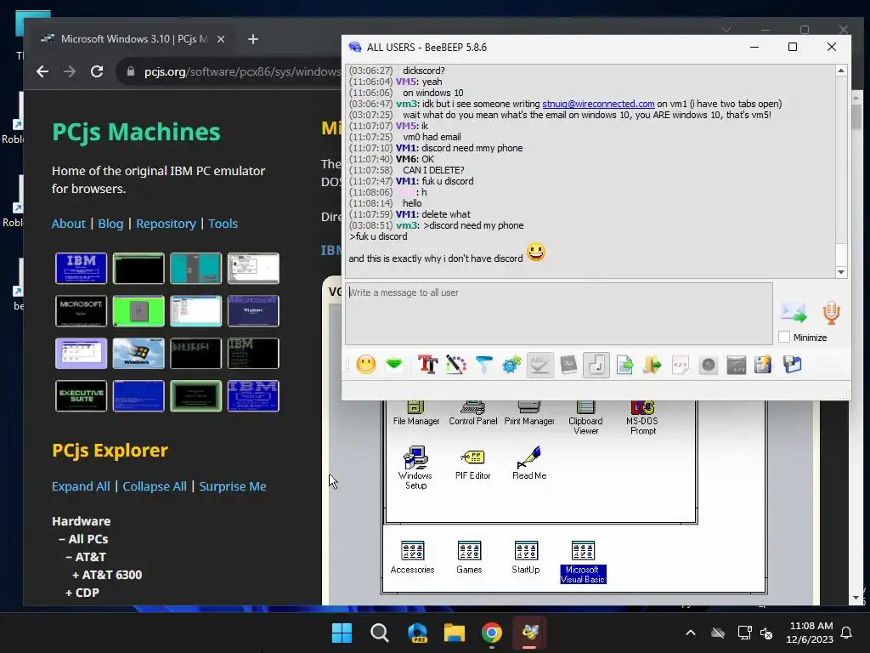The image size is (870, 653).
Task: Show hidden system tray icons chevron
Action: click(691, 633)
